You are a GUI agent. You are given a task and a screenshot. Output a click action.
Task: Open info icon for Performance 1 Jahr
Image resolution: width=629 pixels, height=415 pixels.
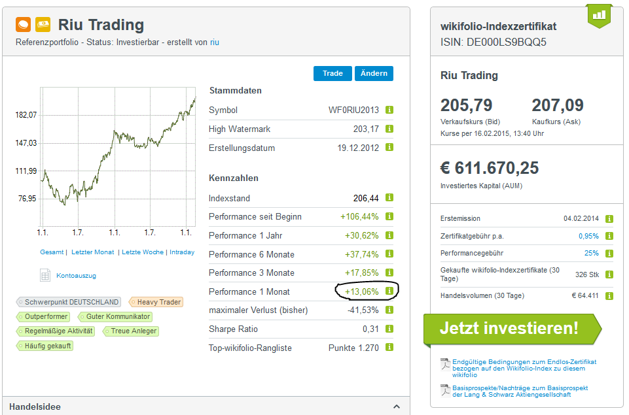coord(389,235)
